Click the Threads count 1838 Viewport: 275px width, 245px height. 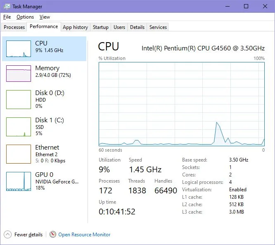click(x=137, y=190)
